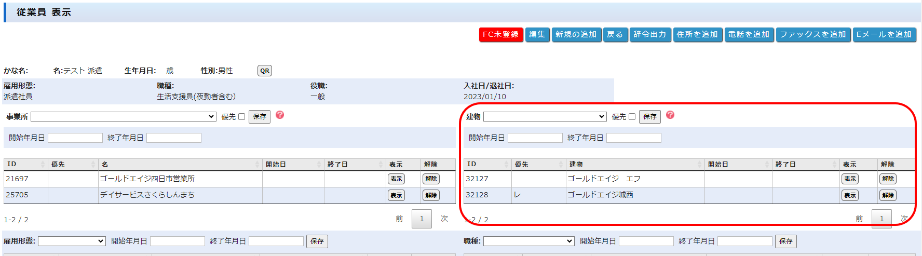Click the Eメールを追加 button

pos(884,34)
